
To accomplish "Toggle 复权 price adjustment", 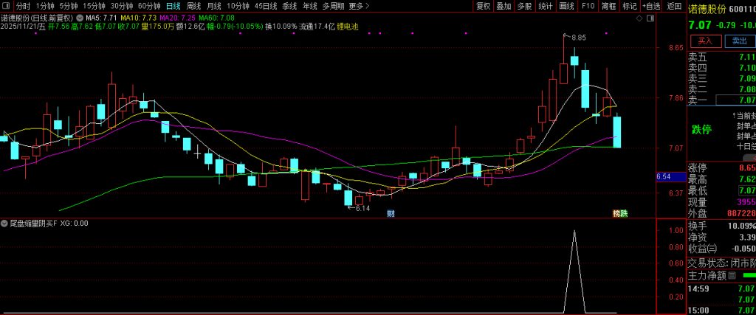I will 483,6.
